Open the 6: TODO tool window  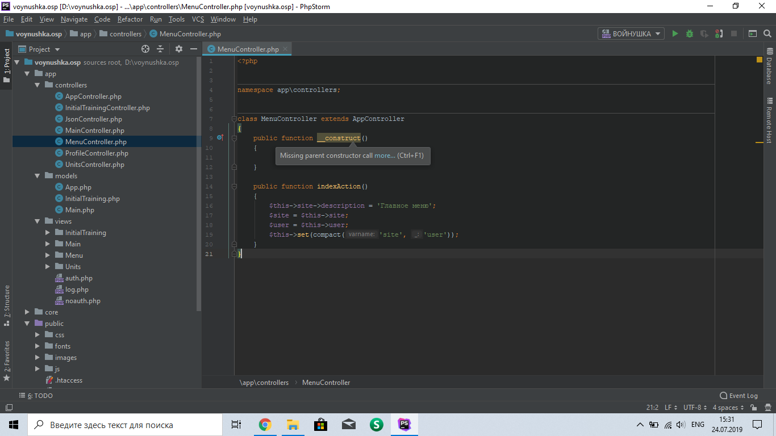tap(36, 396)
